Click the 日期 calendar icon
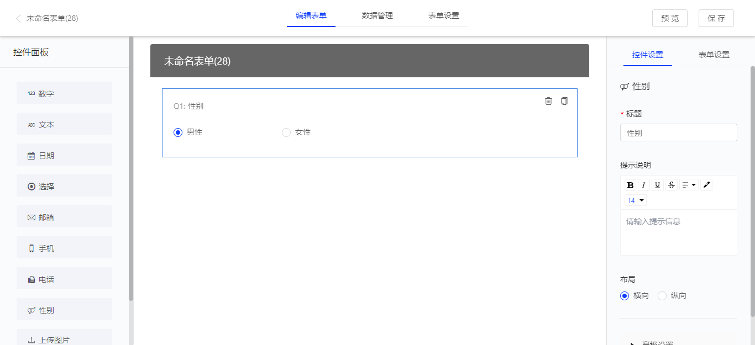 [x=32, y=156]
